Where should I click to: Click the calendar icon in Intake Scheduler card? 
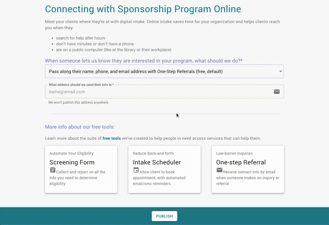point(136,170)
